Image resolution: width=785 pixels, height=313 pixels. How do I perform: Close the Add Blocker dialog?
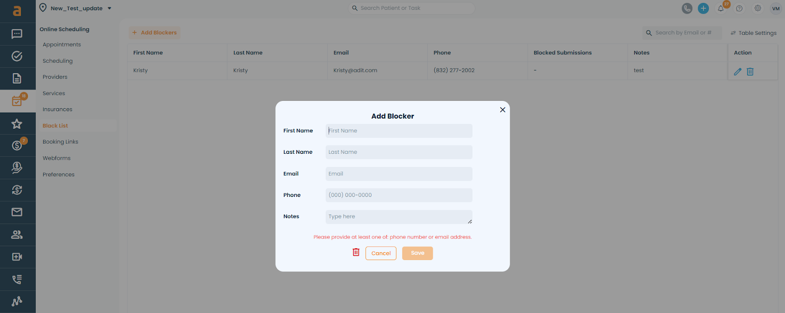point(502,110)
